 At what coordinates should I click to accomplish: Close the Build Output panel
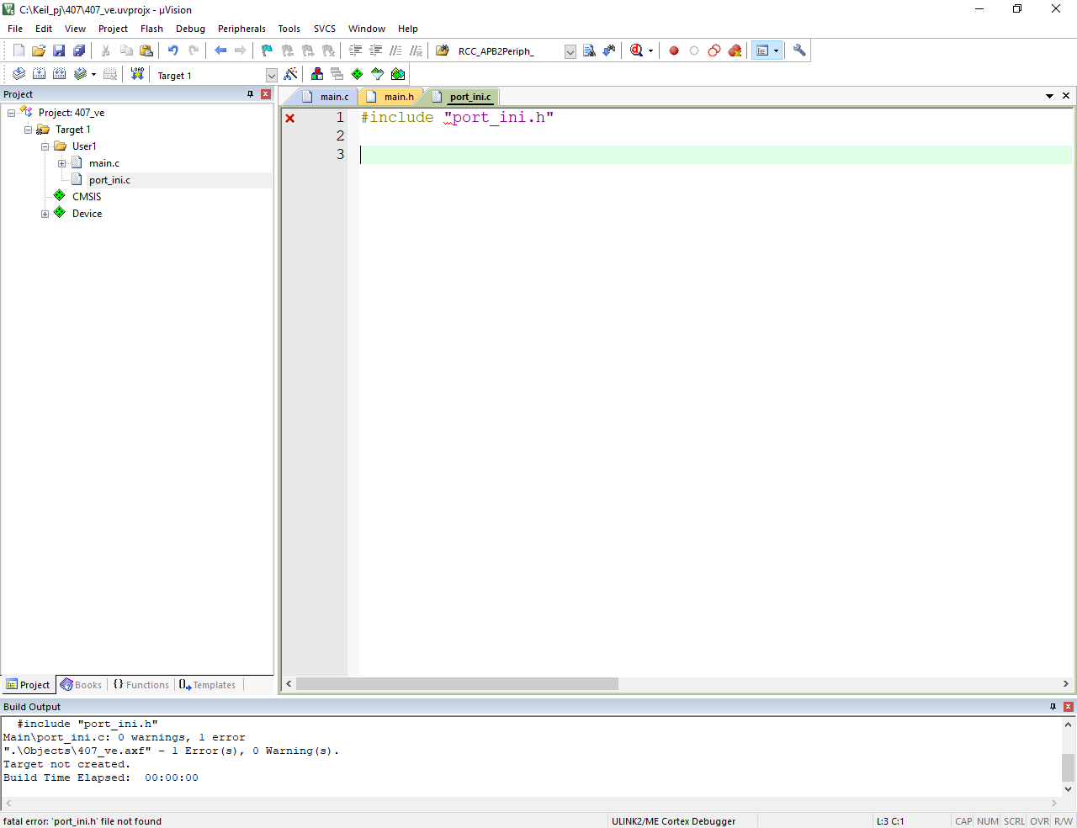click(x=1069, y=707)
